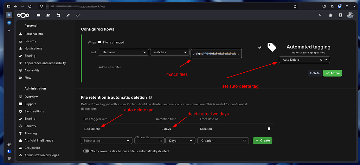This screenshot has height=165, width=360.
Task: Click the file name regex input field
Action: pos(216,54)
